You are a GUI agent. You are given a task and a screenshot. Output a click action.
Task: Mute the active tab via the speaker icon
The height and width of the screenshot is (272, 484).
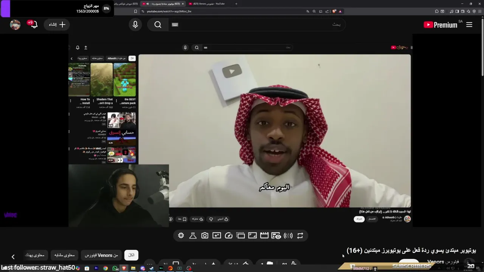147,4
